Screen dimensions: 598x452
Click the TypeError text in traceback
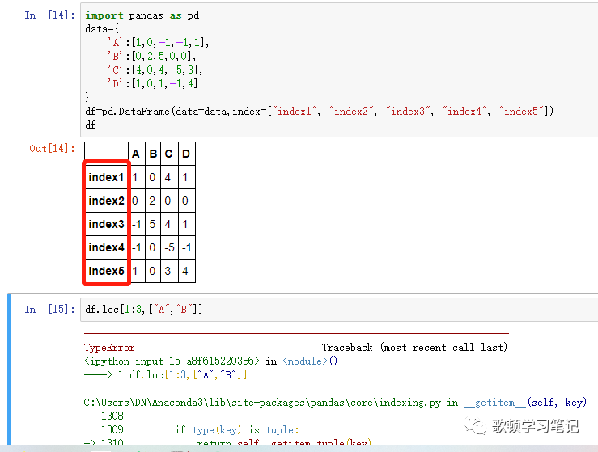[109, 348]
